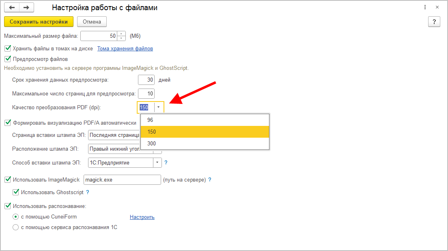Expand the 'Способ вставки штампа ЭП' dropdown
This screenshot has height=251, width=448.
[157, 162]
